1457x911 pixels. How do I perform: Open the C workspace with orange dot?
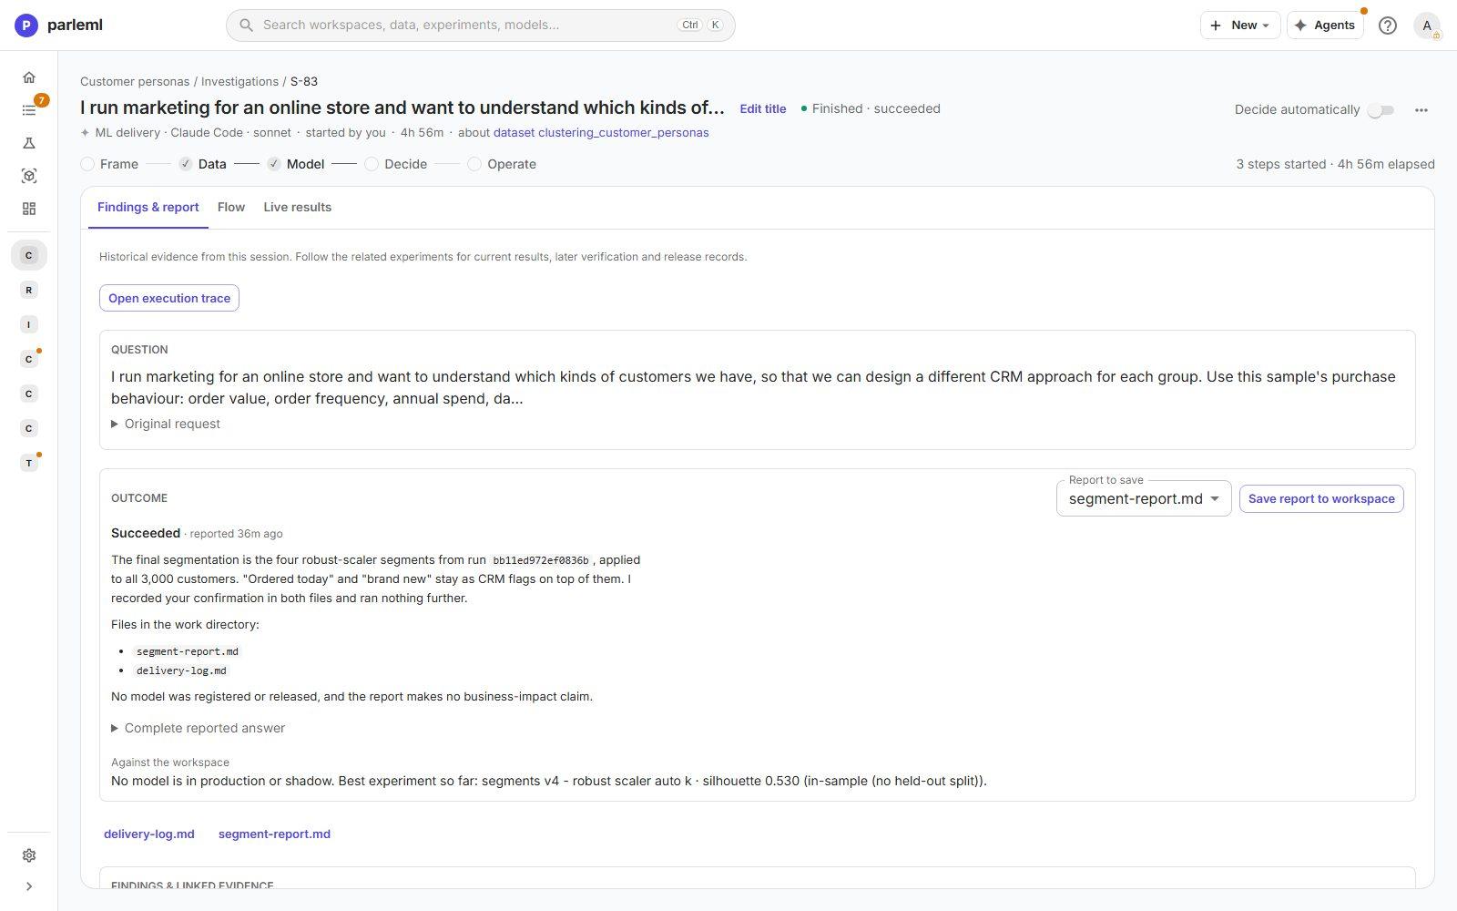click(x=29, y=359)
